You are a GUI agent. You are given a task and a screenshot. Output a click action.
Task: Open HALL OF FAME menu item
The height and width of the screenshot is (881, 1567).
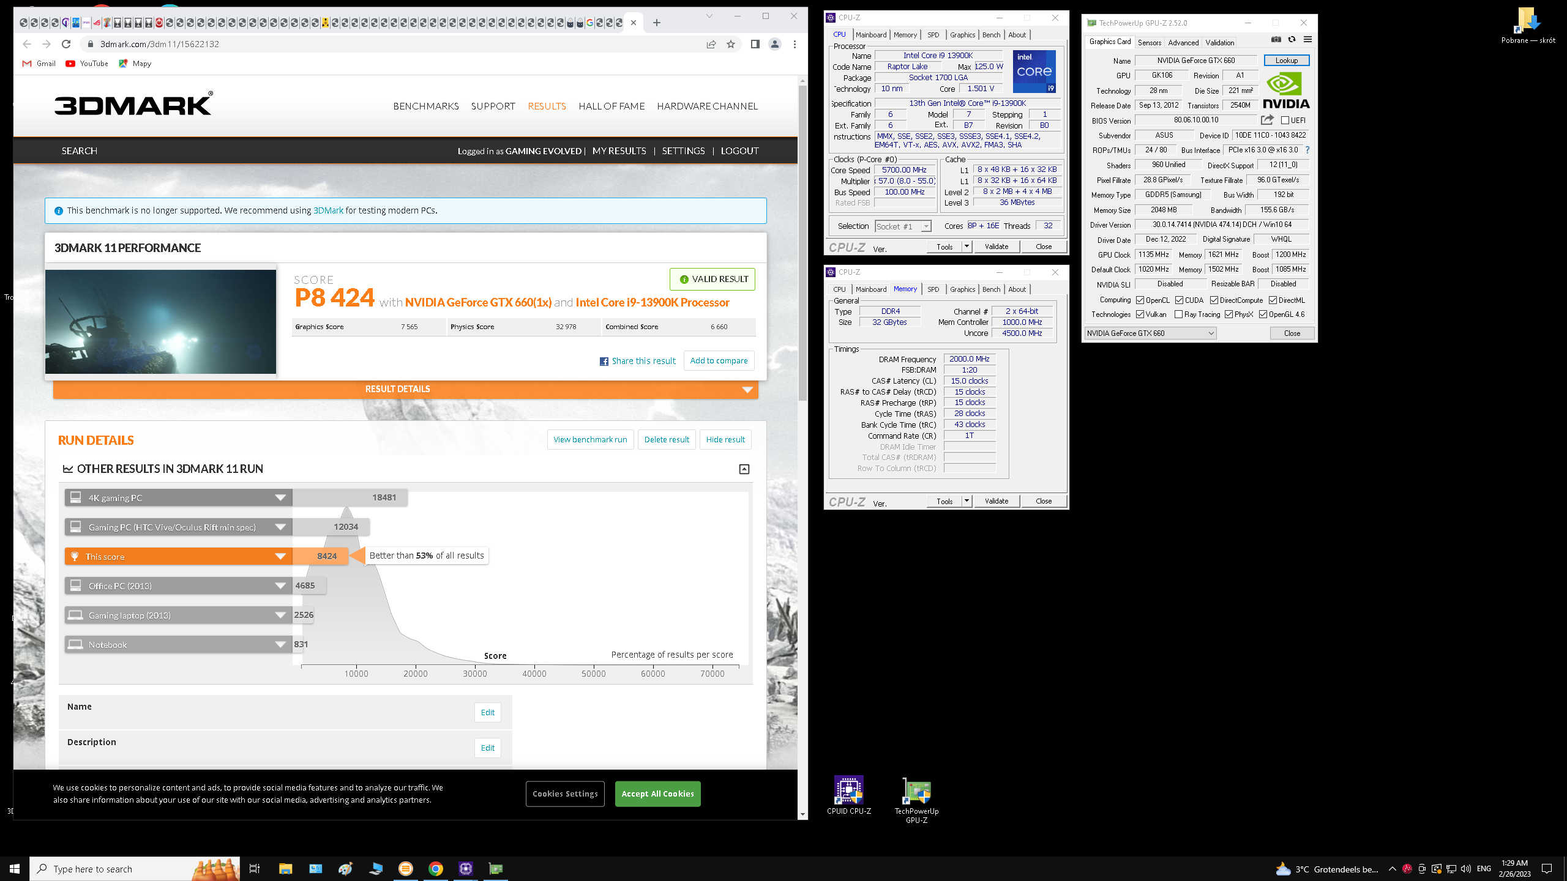(x=611, y=106)
